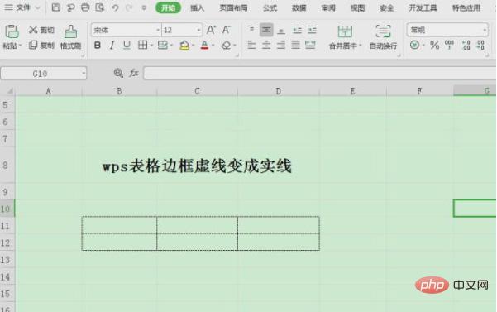This screenshot has width=497, height=312.
Task: Click the thousands separator icon
Action: (450, 45)
